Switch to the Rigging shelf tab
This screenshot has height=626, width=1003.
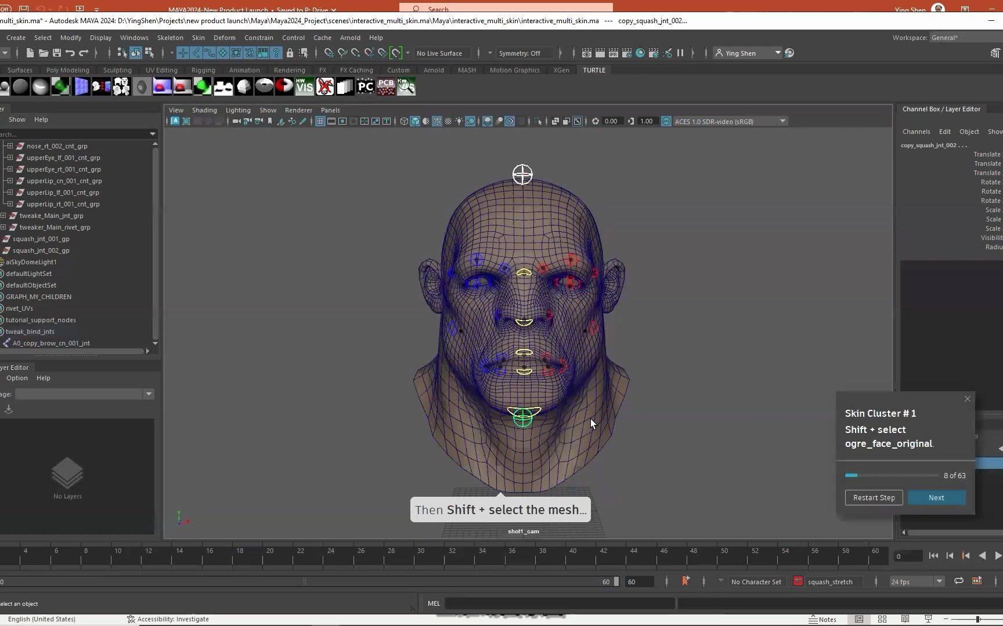click(203, 70)
